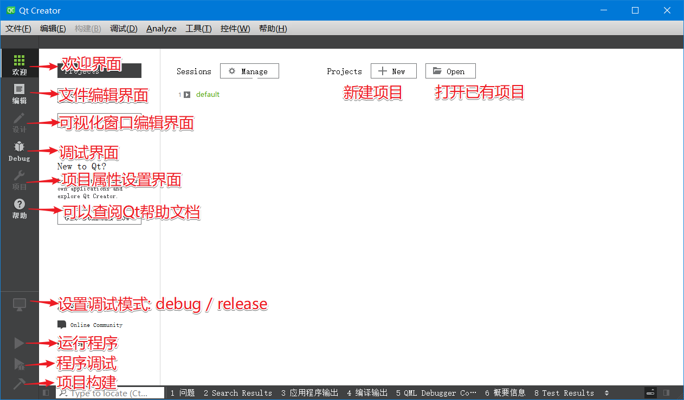Show the 8 Test Results pane
The image size is (684, 400).
pyautogui.click(x=564, y=393)
